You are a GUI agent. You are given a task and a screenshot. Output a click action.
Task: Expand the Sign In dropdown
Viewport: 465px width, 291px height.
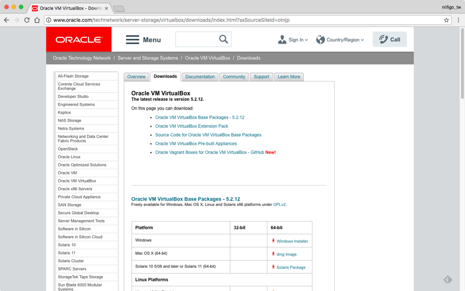click(x=298, y=40)
